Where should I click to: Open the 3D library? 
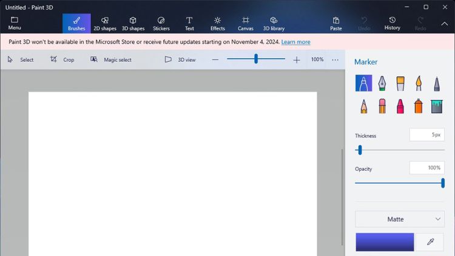pos(274,23)
